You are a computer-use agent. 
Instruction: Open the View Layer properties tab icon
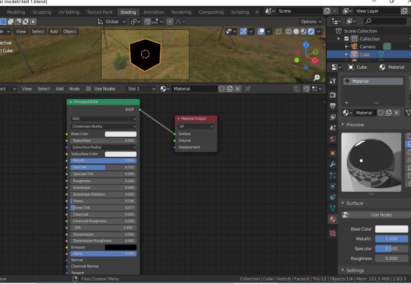coord(332,117)
